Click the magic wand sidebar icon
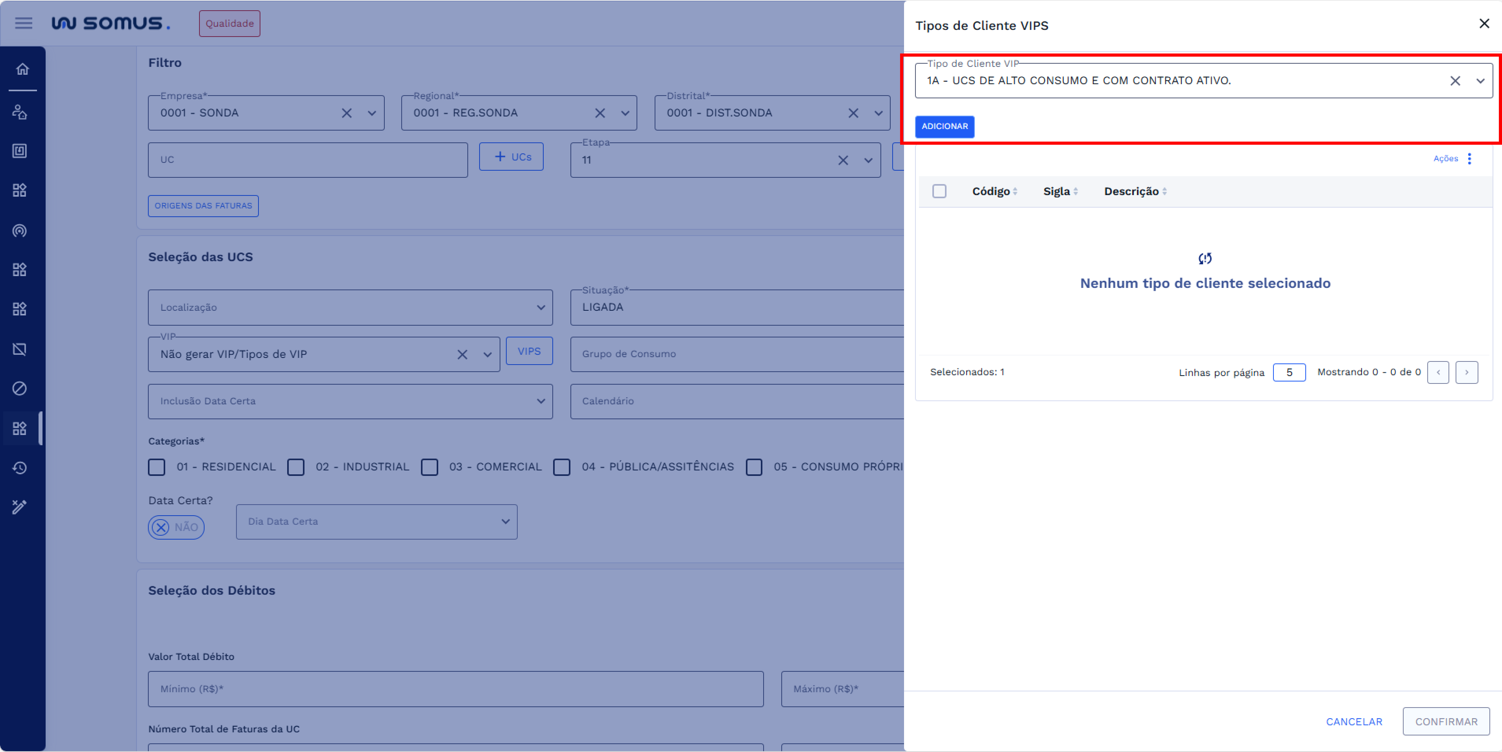Screen dimensions: 1502x752 click(20, 507)
